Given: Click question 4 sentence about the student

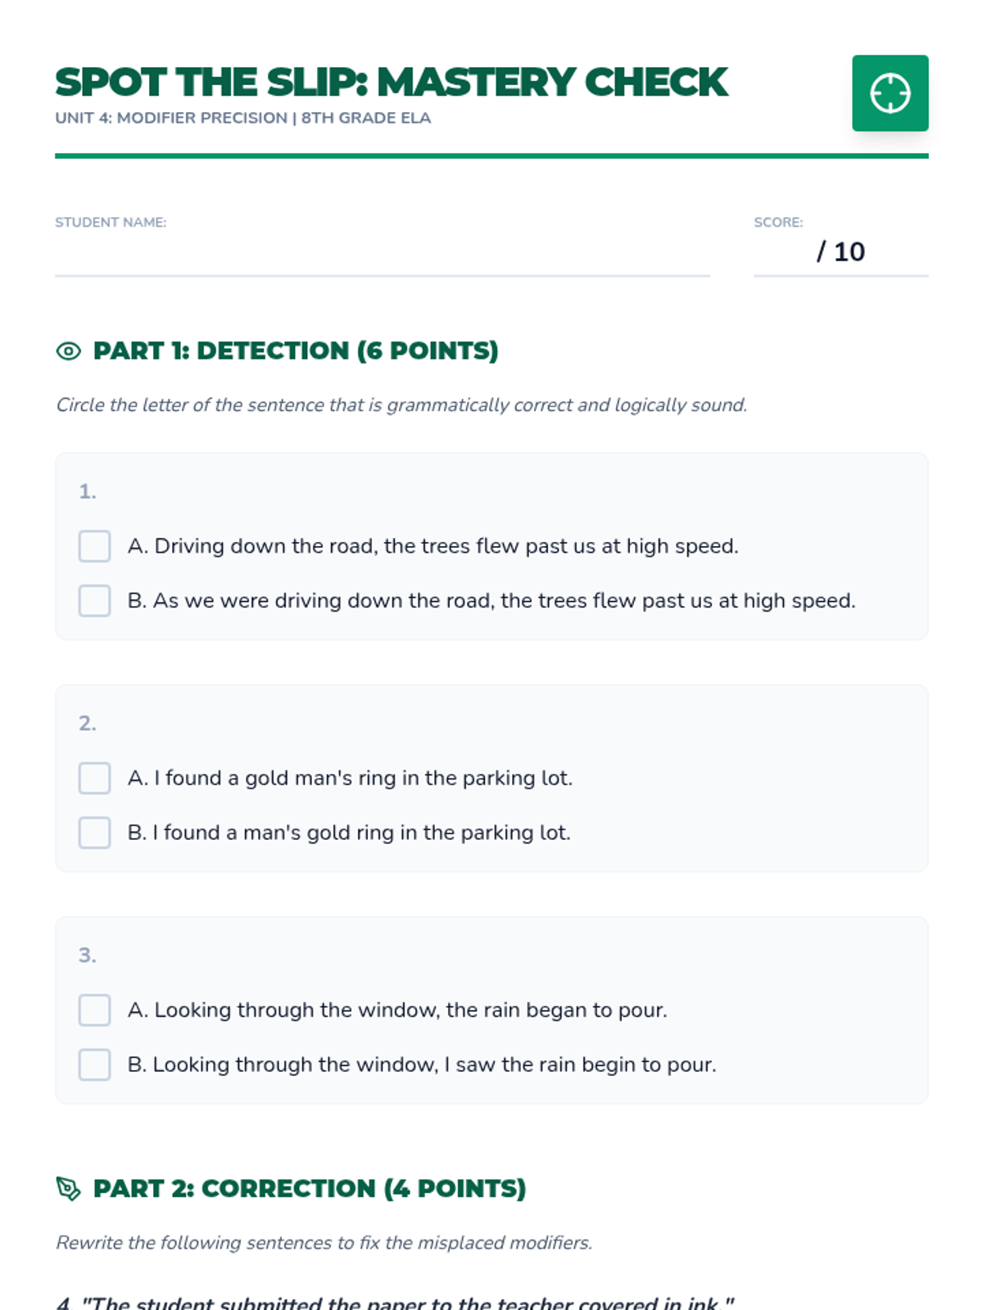Looking at the screenshot, I should click(x=395, y=1302).
